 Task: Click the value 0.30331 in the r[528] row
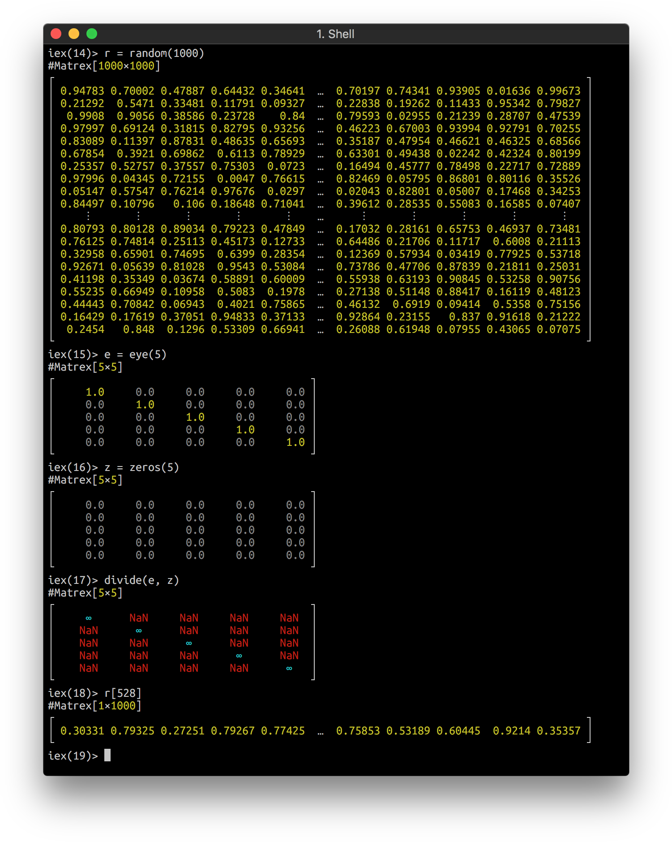click(x=82, y=731)
